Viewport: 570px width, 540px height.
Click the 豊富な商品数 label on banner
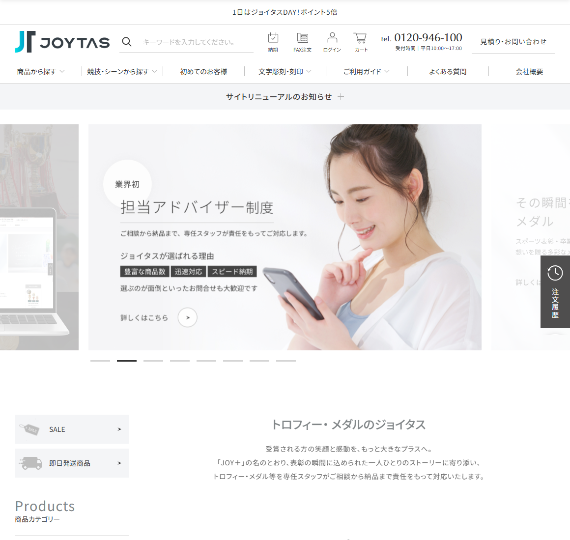click(x=144, y=271)
